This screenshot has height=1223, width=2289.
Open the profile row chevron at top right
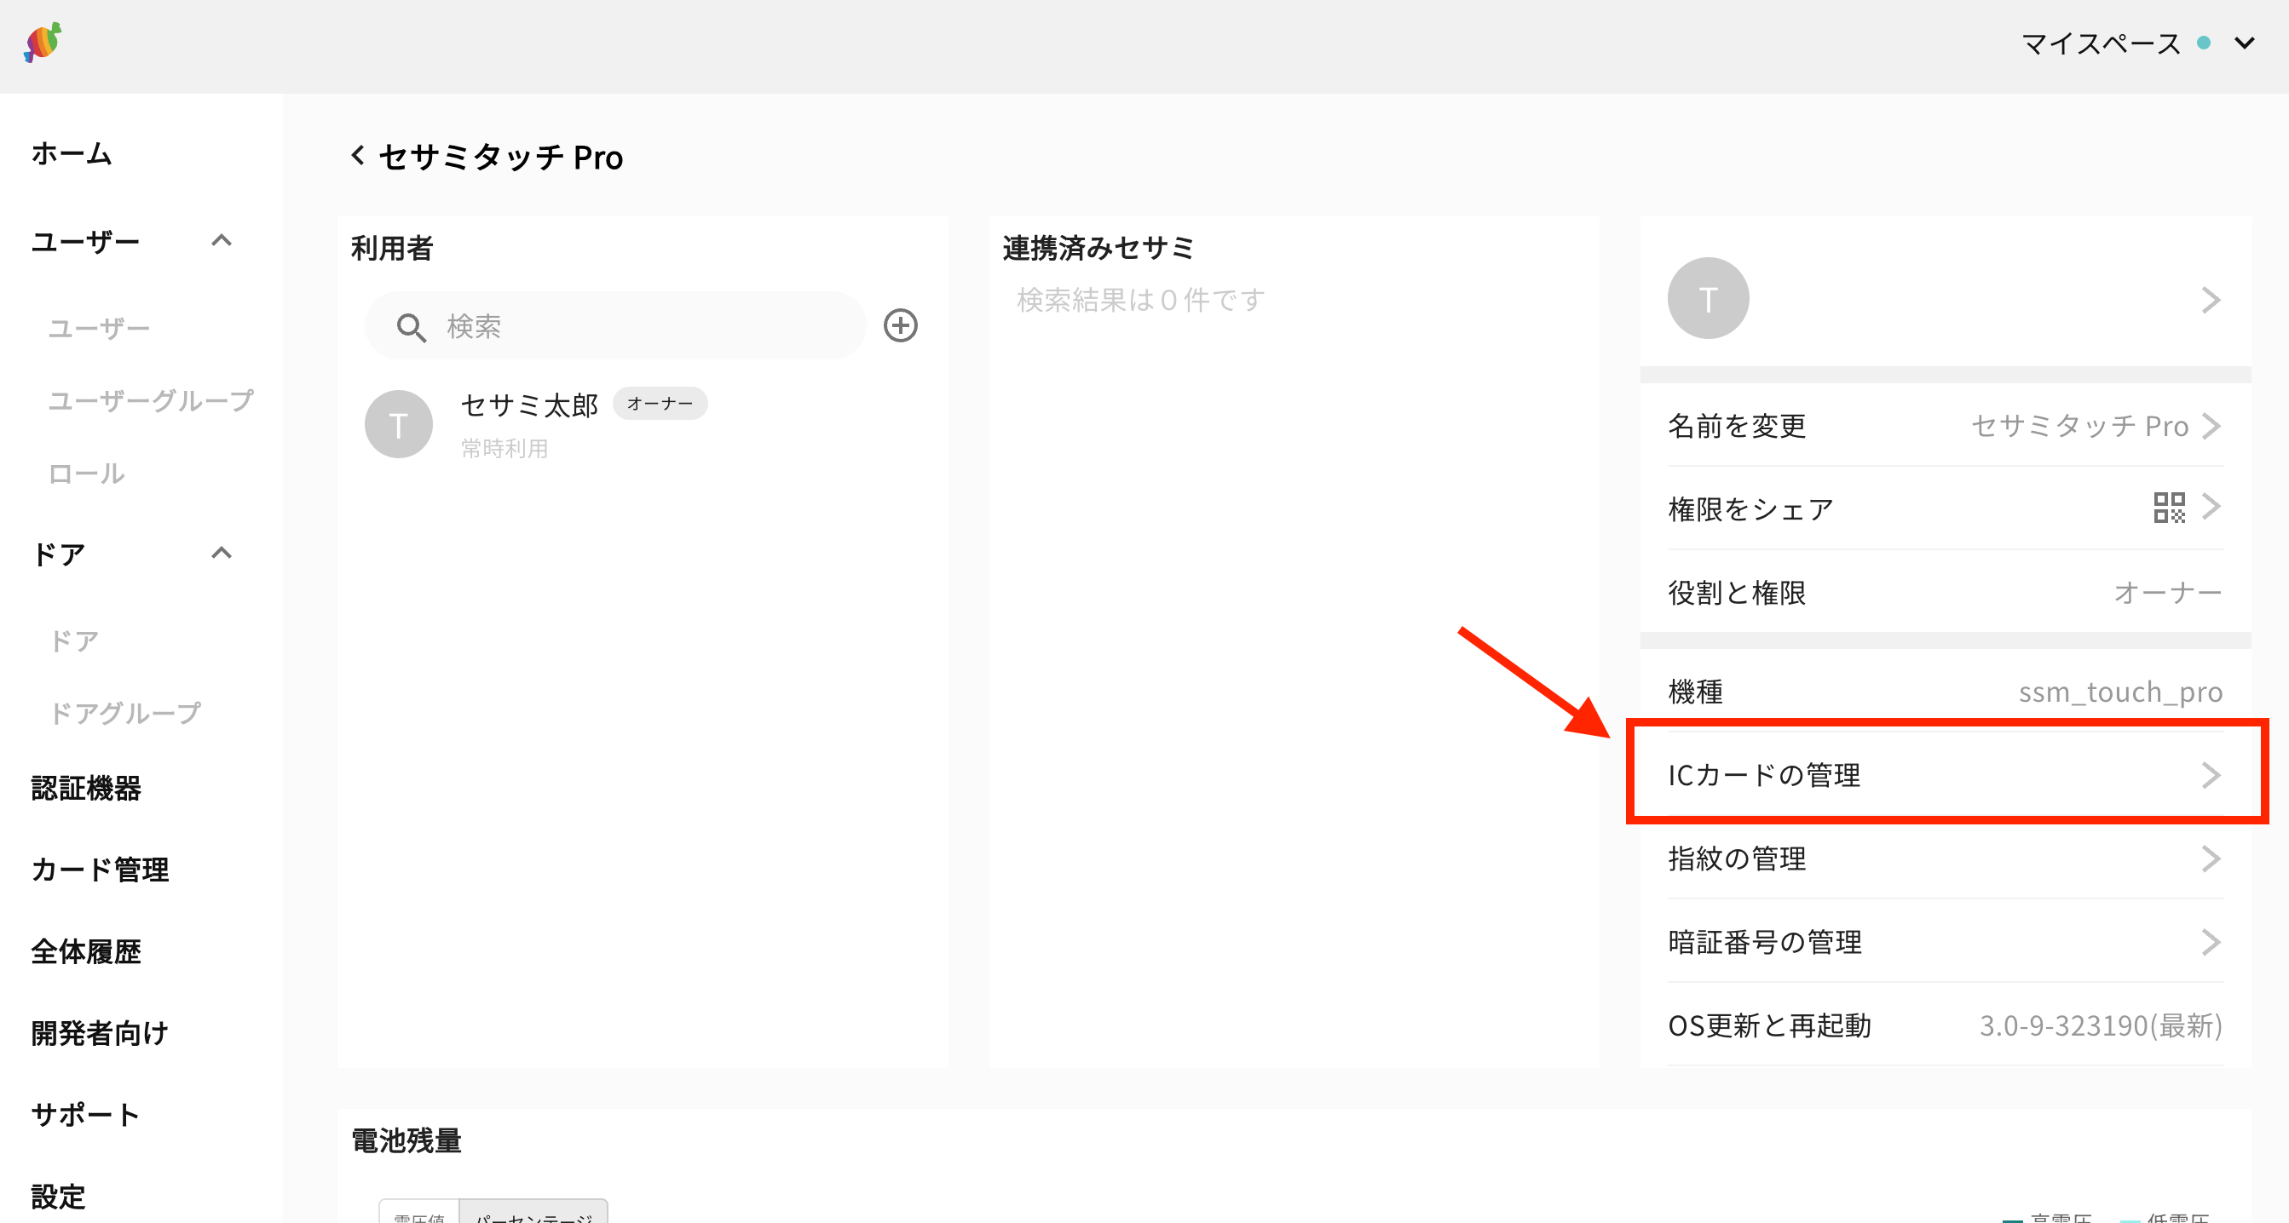2211,299
